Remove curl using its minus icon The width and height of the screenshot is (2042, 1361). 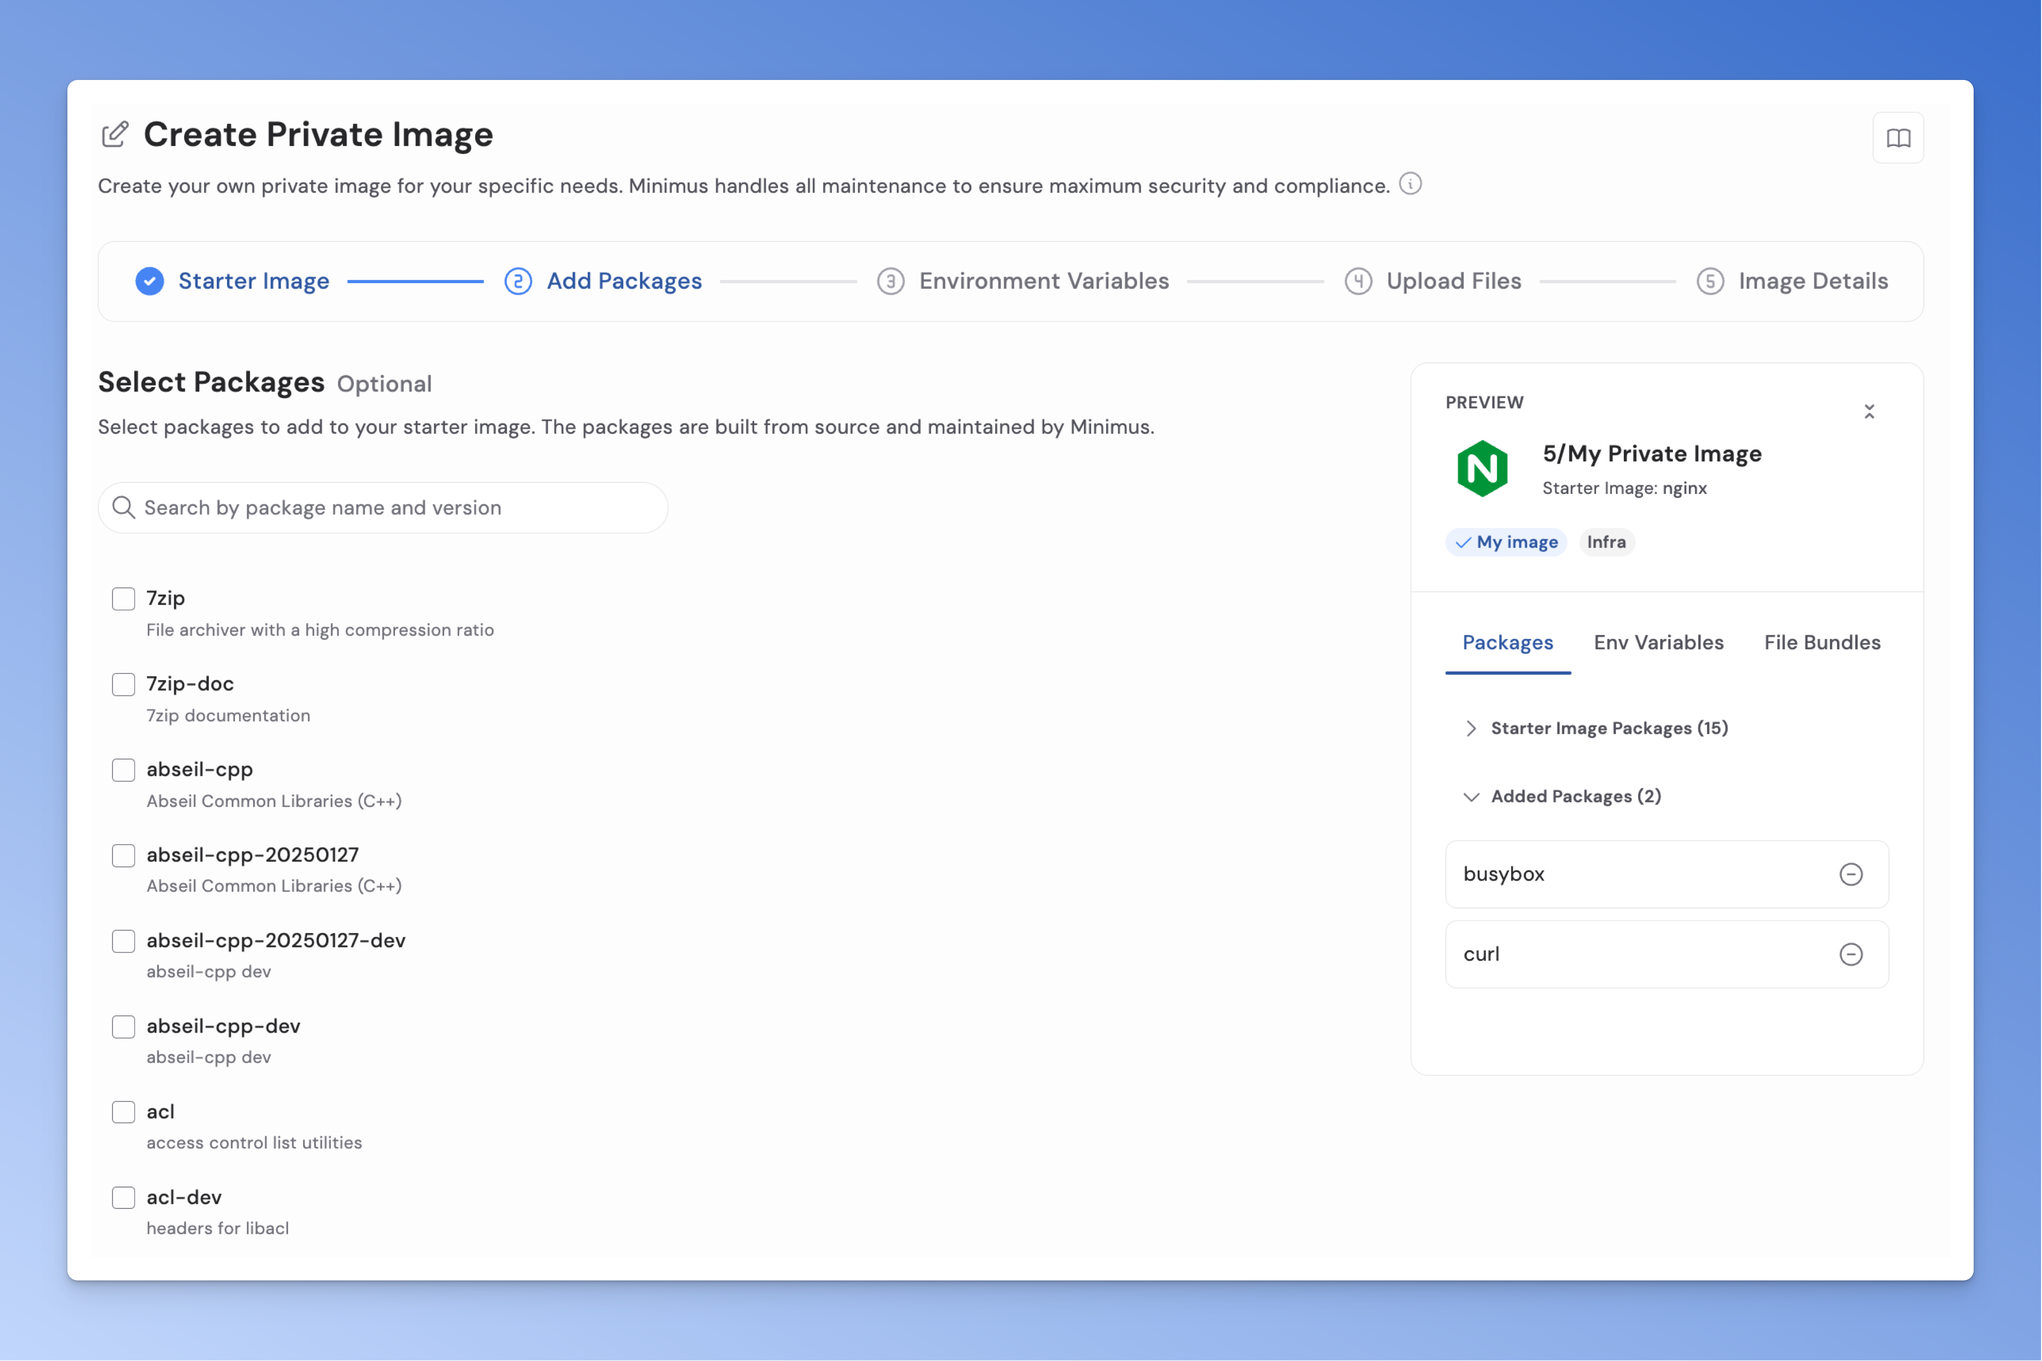(1851, 954)
